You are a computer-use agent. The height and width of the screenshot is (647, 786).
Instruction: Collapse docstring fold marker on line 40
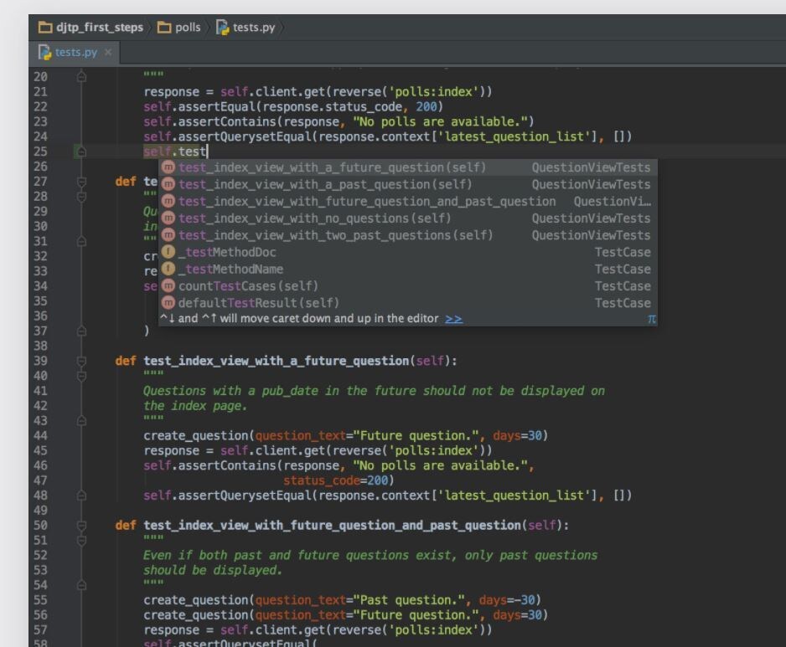[x=81, y=376]
